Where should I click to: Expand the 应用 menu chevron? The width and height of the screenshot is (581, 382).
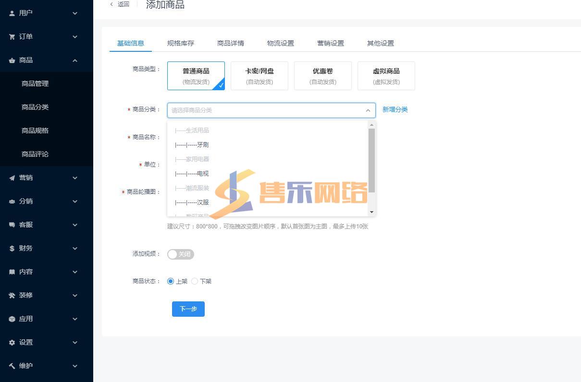tap(75, 319)
